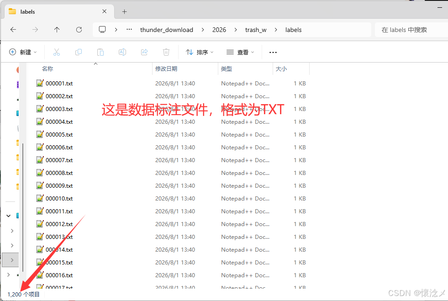Click the Copy icon in toolbar
448x301 pixels.
tap(78, 52)
